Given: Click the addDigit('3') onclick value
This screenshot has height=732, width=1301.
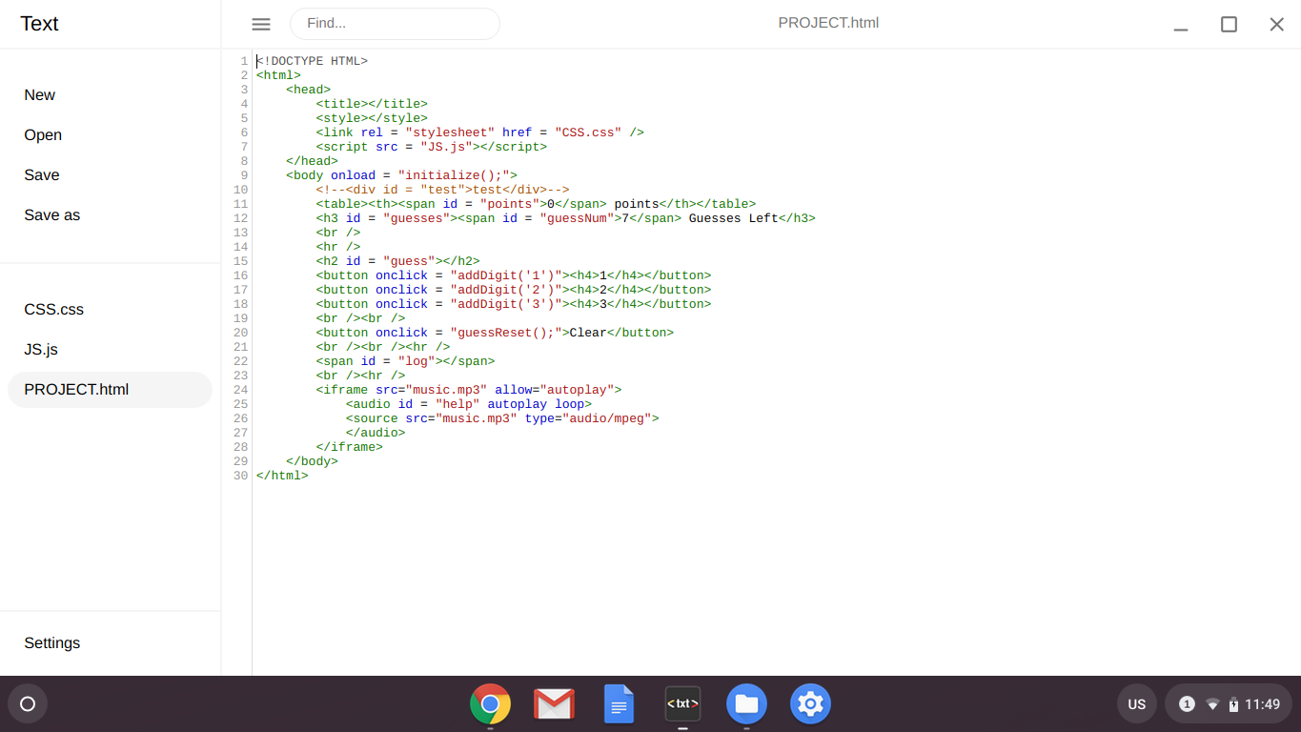Looking at the screenshot, I should [506, 304].
